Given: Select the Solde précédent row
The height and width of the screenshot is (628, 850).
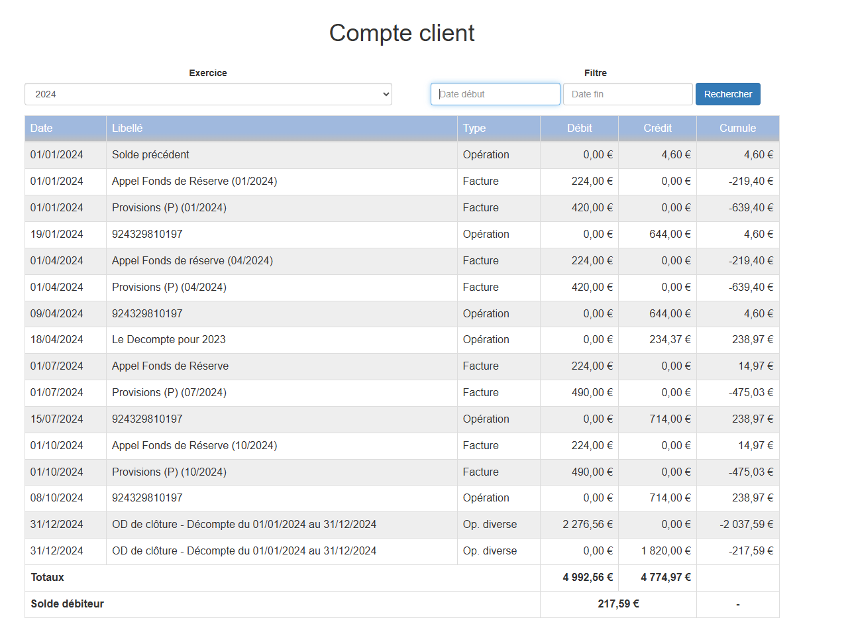Looking at the screenshot, I should click(150, 155).
